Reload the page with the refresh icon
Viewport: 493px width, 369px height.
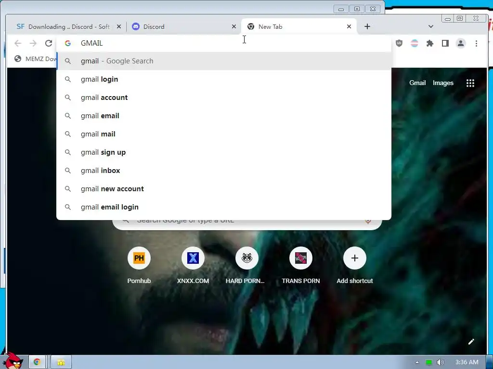[49, 43]
